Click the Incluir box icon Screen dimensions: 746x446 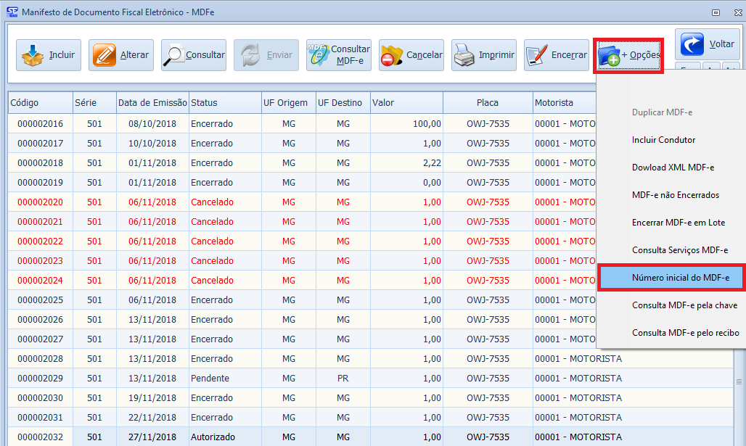32,55
